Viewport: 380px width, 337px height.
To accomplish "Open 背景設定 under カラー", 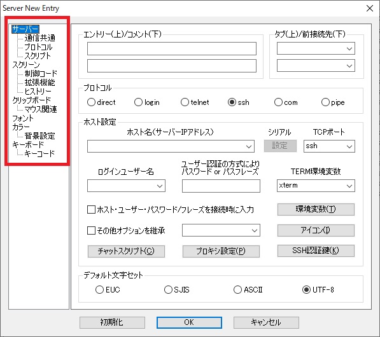I will click(39, 135).
